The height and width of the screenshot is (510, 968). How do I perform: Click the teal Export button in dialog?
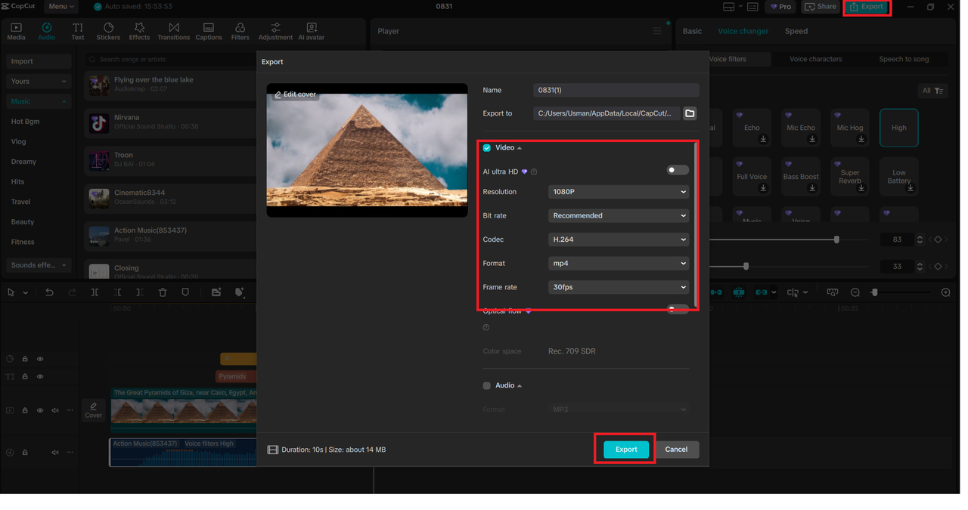[x=625, y=450]
